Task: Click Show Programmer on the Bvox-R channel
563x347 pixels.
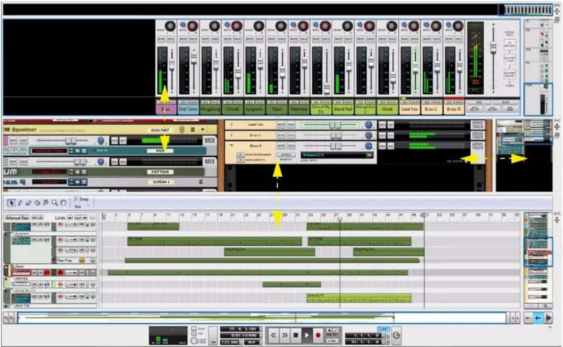Action: click(240, 155)
